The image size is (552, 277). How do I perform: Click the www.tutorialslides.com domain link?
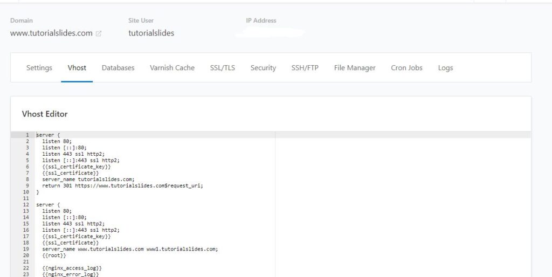point(51,33)
